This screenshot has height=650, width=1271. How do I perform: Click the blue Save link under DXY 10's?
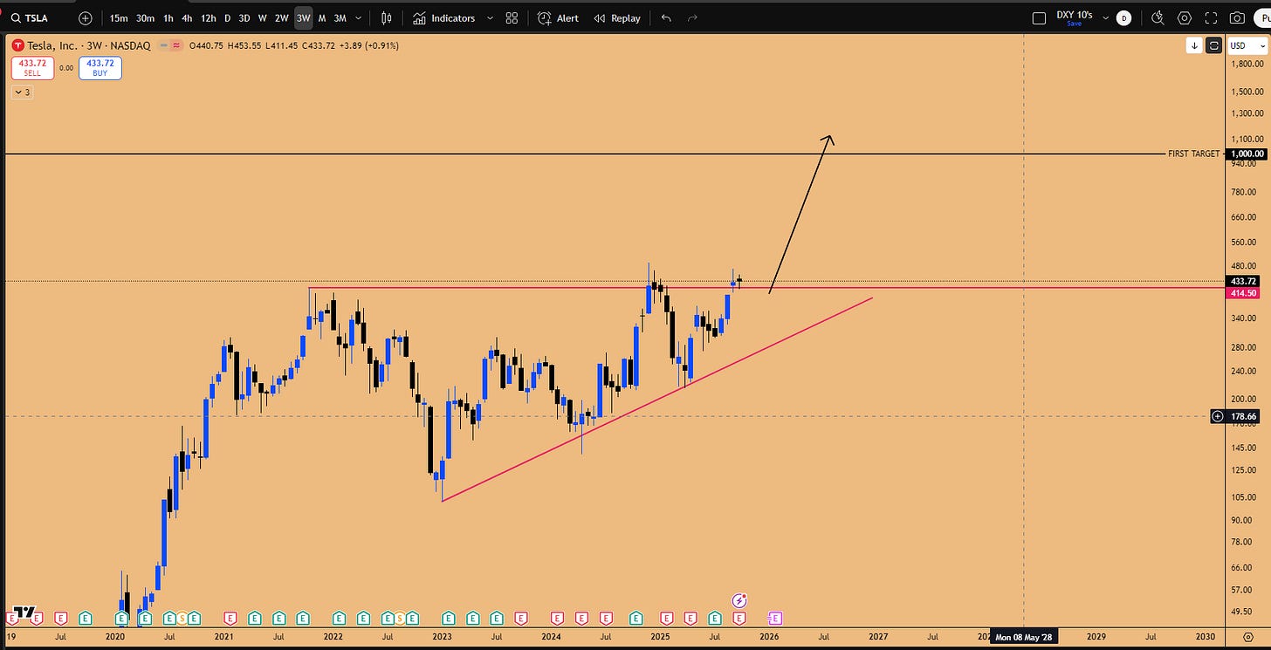point(1074,24)
